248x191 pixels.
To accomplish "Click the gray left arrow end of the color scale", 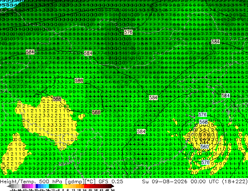I will point(9,186).
